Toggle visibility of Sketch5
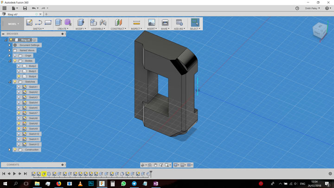 point(19,108)
